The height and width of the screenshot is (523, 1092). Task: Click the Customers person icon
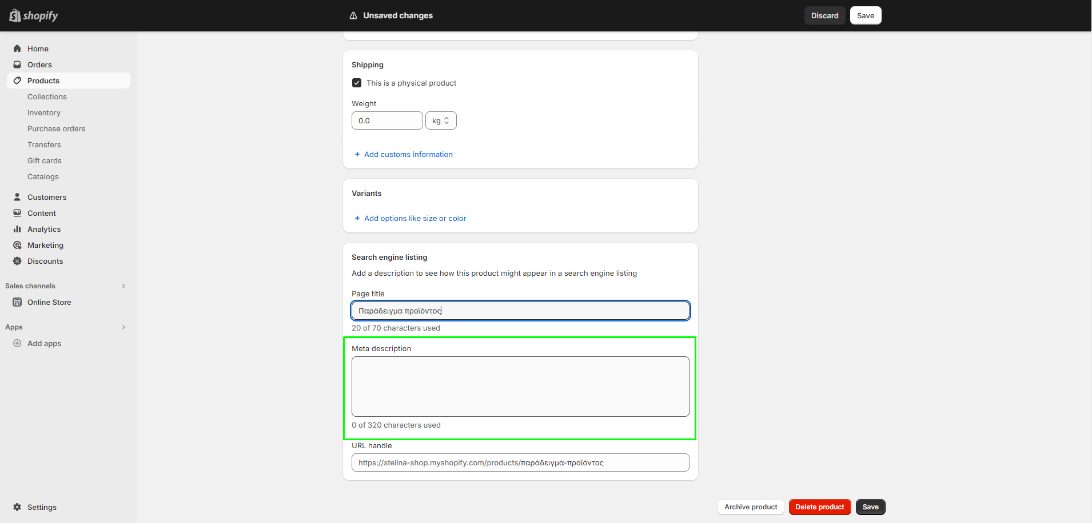point(17,197)
